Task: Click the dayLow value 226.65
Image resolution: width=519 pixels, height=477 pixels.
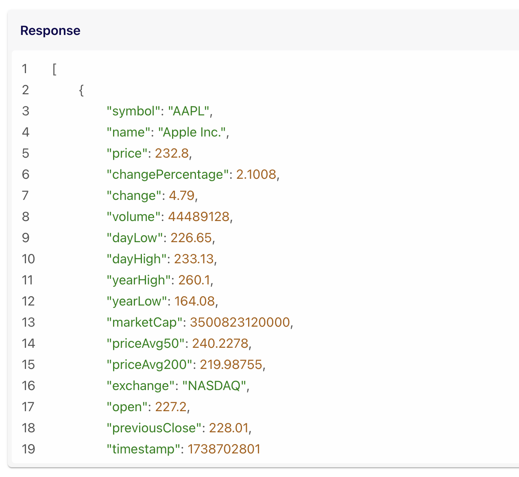Action: coord(191,238)
